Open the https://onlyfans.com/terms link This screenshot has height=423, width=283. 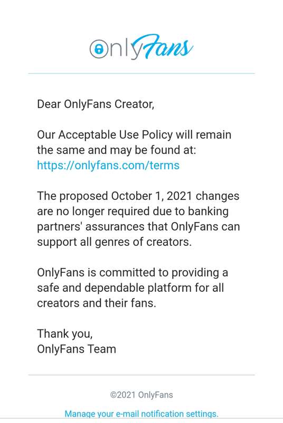[x=108, y=165]
